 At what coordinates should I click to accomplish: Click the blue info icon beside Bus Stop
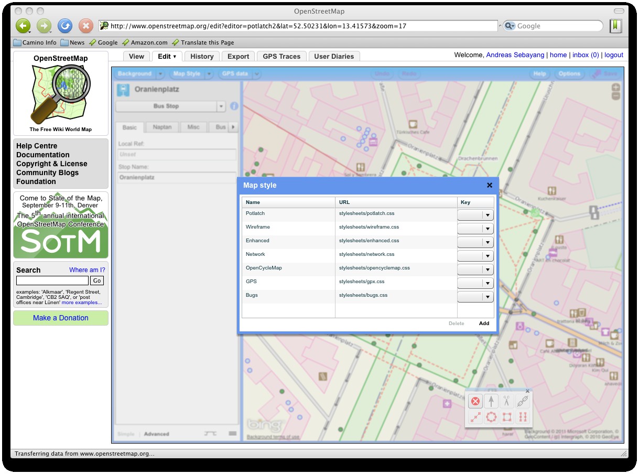[x=234, y=106]
